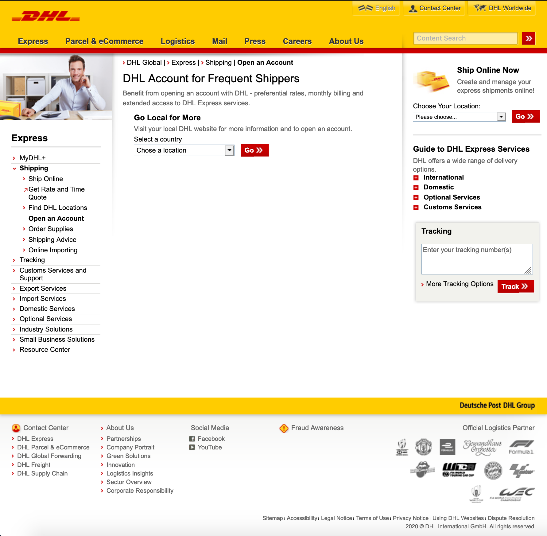547x536 pixels.
Task: Click the Formula 1 partner logo
Action: point(521,447)
